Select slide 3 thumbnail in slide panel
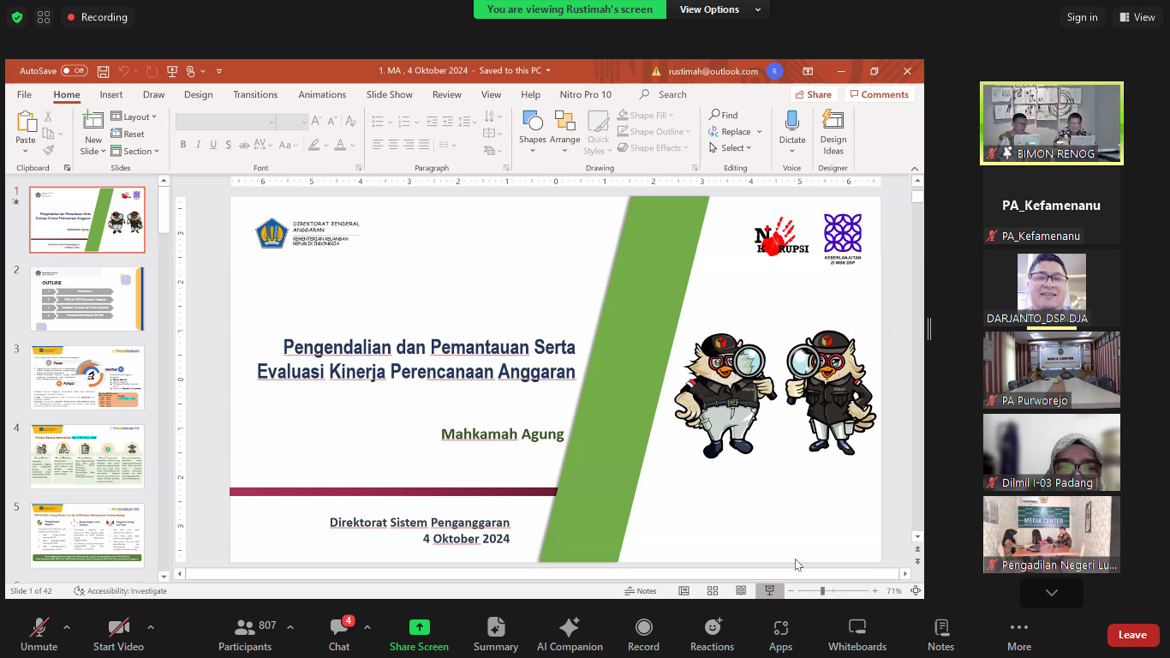 pos(87,378)
